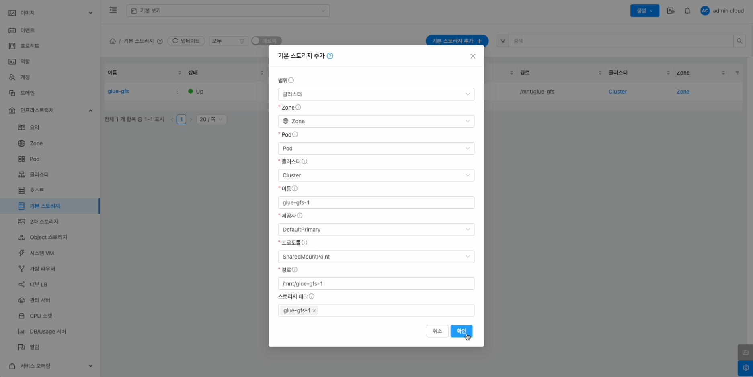
Task: Show info tooltip for 이름 field
Action: tap(295, 188)
